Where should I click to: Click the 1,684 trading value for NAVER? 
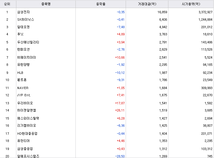tap(163, 88)
